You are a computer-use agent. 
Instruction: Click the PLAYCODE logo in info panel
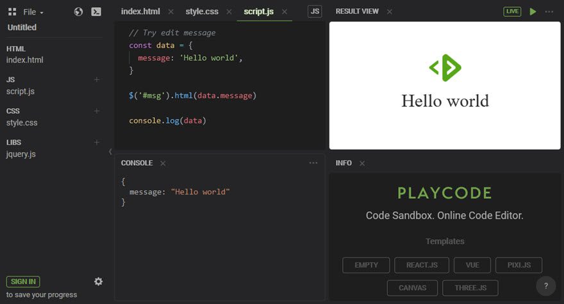tap(445, 193)
